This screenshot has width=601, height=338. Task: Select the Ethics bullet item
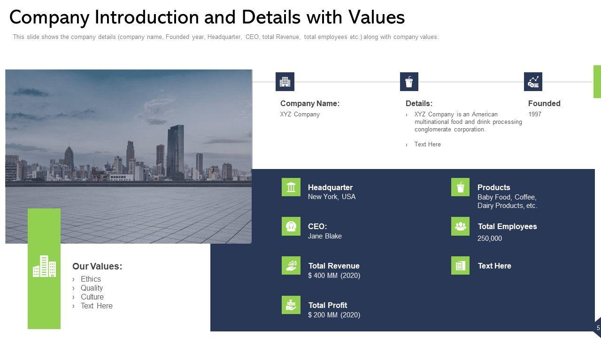coord(91,279)
